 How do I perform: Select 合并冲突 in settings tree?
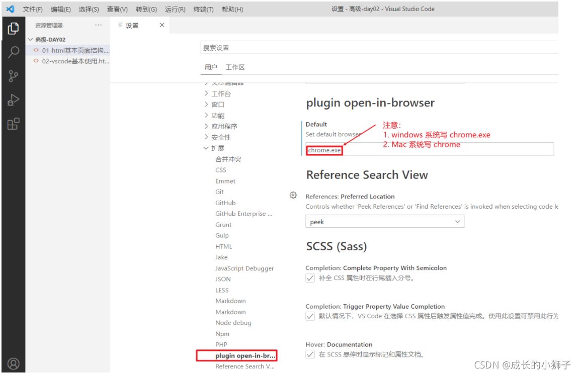point(228,159)
